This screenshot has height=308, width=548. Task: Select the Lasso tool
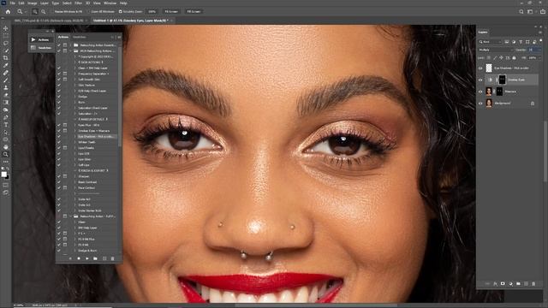6,44
